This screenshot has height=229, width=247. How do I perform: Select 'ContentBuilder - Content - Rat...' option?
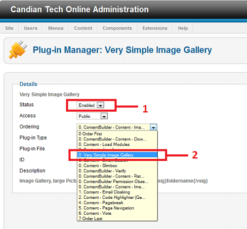point(117,176)
